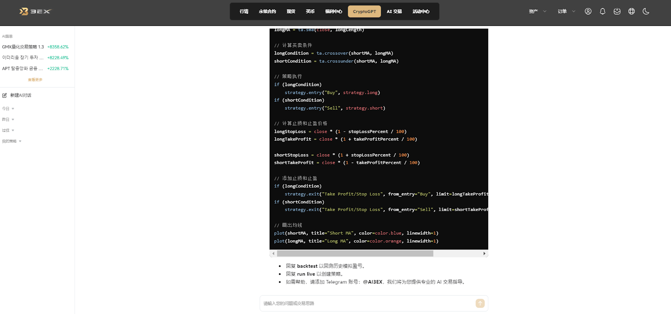Click the @AI3EX Telegram account text

[x=372, y=282]
